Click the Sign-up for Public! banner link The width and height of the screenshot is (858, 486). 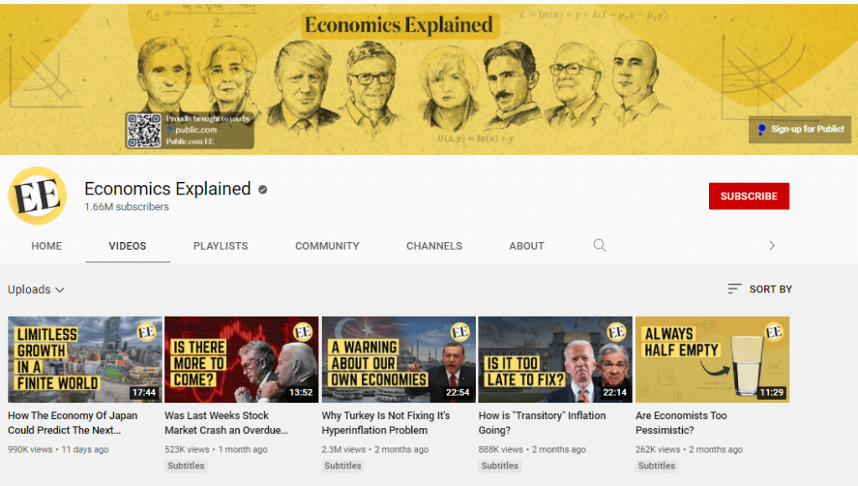click(x=800, y=129)
